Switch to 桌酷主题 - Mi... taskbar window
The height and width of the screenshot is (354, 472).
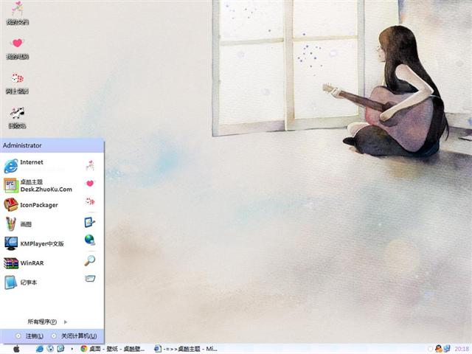[x=186, y=349]
